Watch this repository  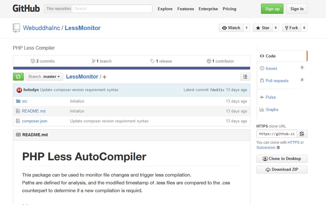click(232, 28)
